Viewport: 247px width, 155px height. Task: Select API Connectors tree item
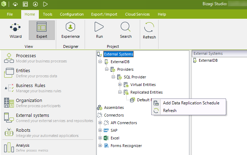(x=123, y=123)
